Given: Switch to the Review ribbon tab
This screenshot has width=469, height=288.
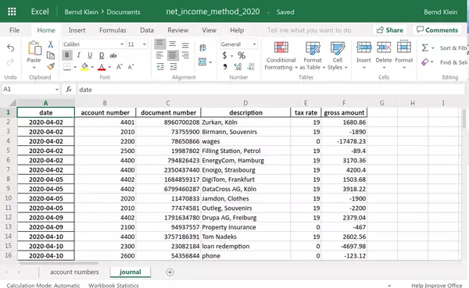Looking at the screenshot, I should tap(177, 30).
